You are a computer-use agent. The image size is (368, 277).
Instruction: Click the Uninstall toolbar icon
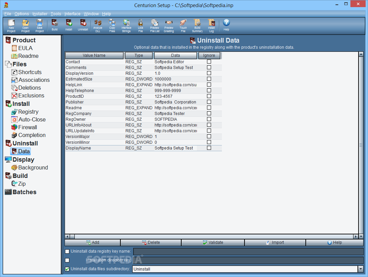point(83,25)
